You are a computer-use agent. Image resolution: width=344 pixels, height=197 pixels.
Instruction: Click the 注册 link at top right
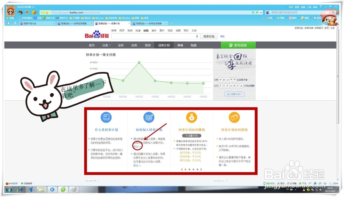tap(333, 28)
